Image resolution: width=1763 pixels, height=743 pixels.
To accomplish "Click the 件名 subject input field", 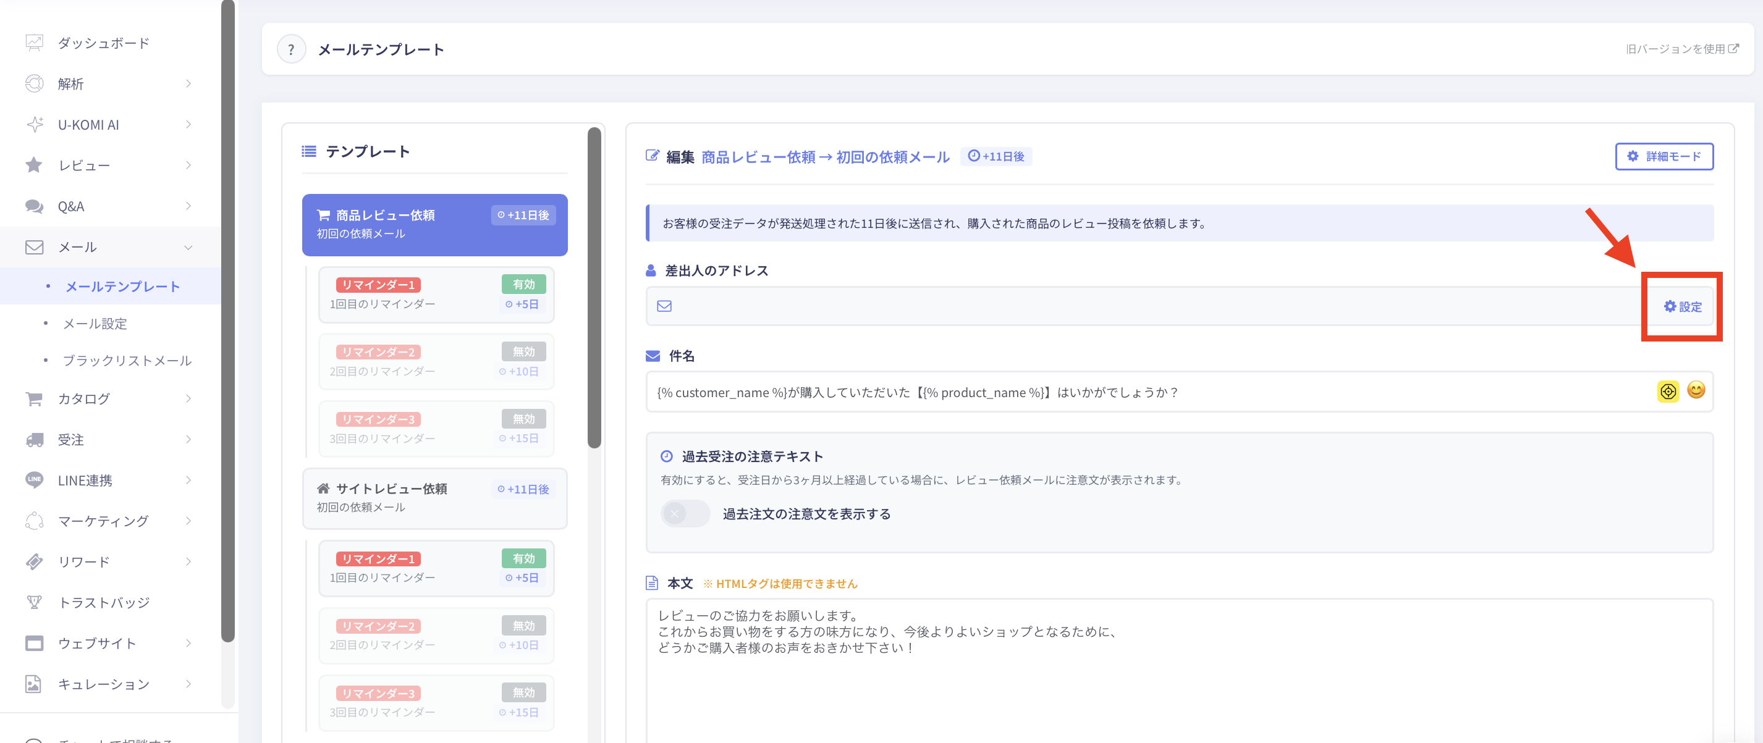I will pos(1150,392).
